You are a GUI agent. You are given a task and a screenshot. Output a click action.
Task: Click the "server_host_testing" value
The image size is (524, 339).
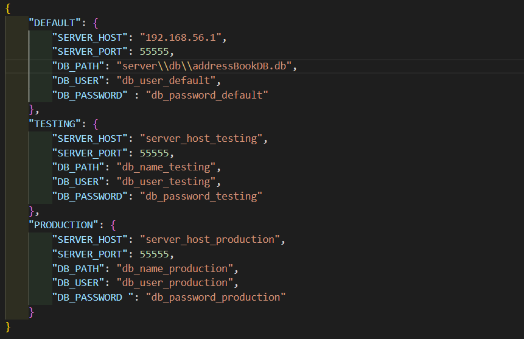click(201, 138)
